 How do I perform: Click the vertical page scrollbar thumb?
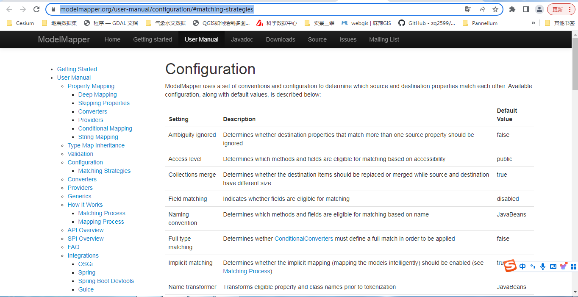coord(575,64)
